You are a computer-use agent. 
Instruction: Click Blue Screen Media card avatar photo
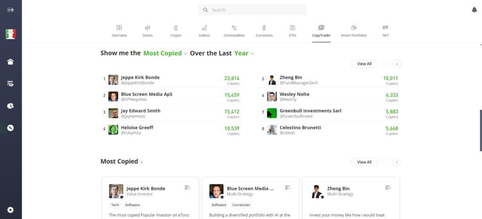pyautogui.click(x=217, y=191)
